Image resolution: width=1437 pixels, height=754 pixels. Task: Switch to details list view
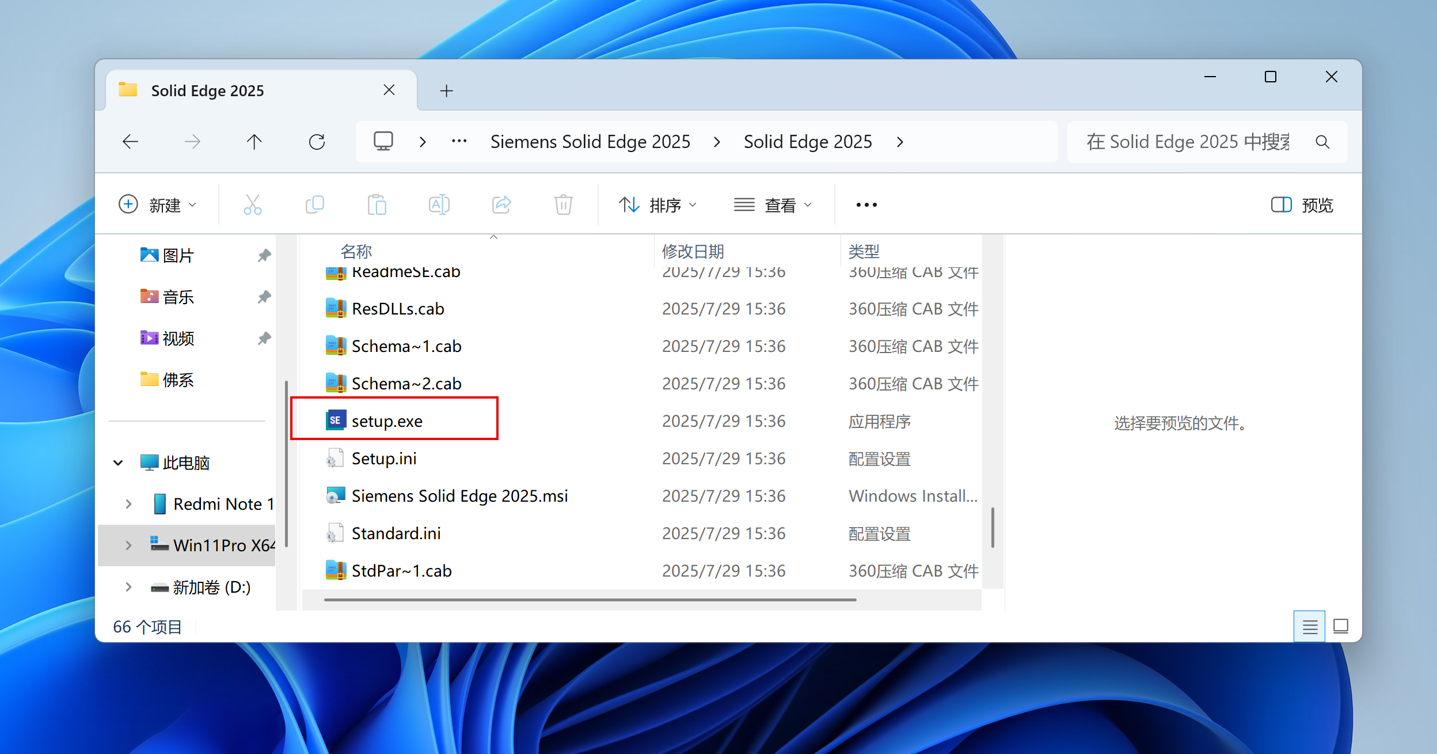pos(1310,627)
